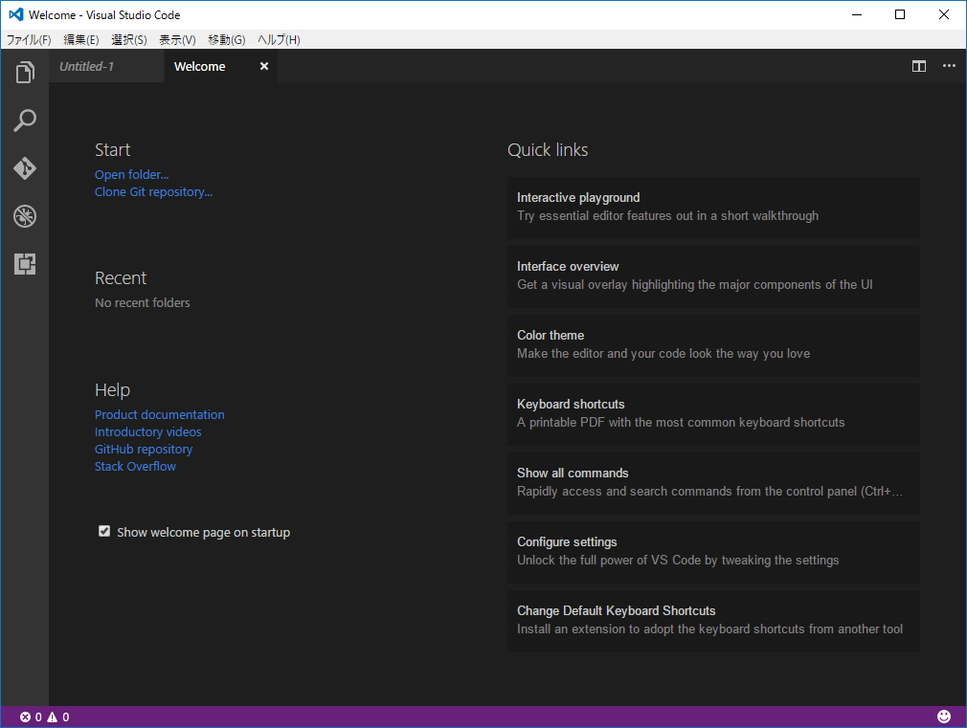This screenshot has width=967, height=728.
Task: Maximize the Visual Studio Code window
Action: (900, 14)
